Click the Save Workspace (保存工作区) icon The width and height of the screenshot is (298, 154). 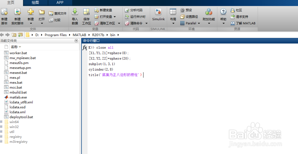86,12
